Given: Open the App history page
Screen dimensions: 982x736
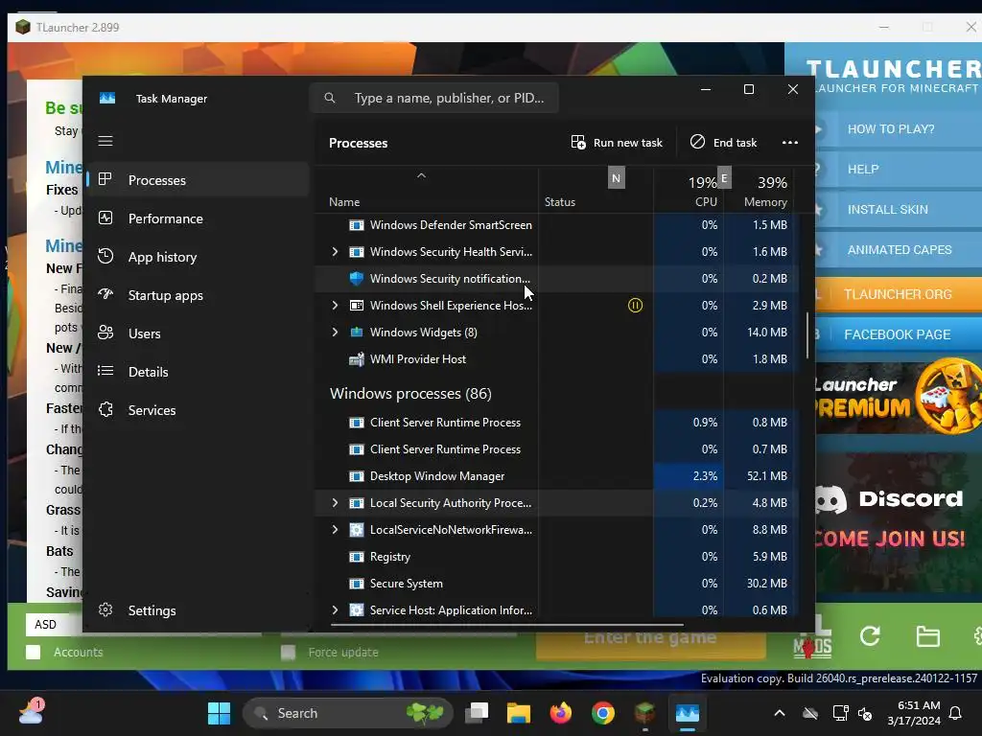Looking at the screenshot, I should 199,257.
